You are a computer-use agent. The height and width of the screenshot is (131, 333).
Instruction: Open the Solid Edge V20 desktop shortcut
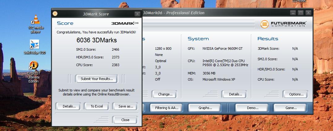coord(34,47)
